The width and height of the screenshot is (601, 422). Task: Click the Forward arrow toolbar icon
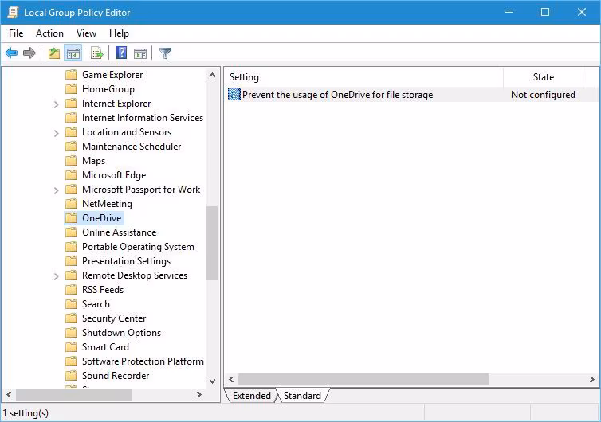click(x=29, y=53)
